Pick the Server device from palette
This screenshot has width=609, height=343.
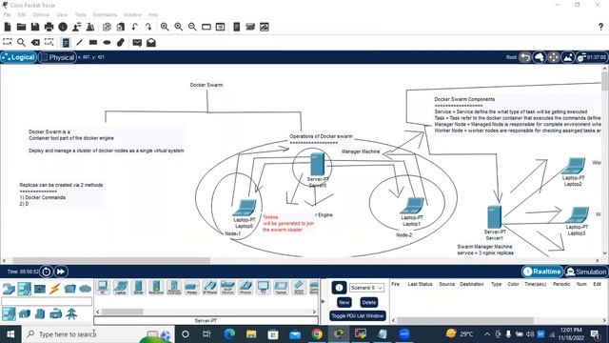pos(138,288)
